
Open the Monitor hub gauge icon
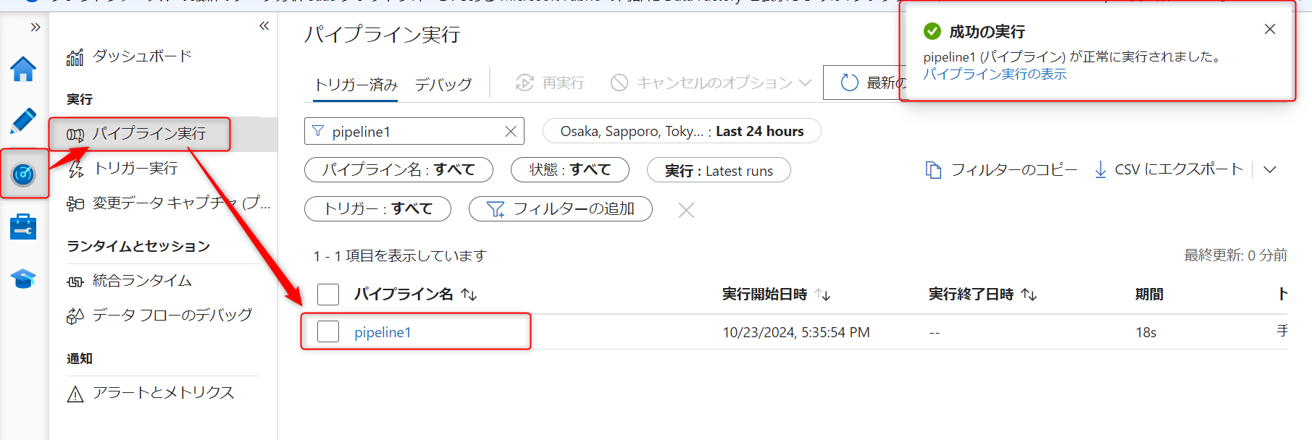pos(23,174)
